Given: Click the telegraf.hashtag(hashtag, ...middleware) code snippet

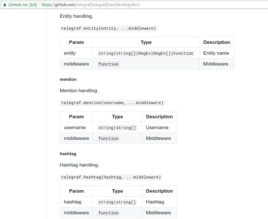Looking at the screenshot, I should coord(111,177).
